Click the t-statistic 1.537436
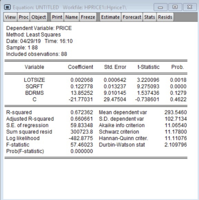 coord(148,93)
